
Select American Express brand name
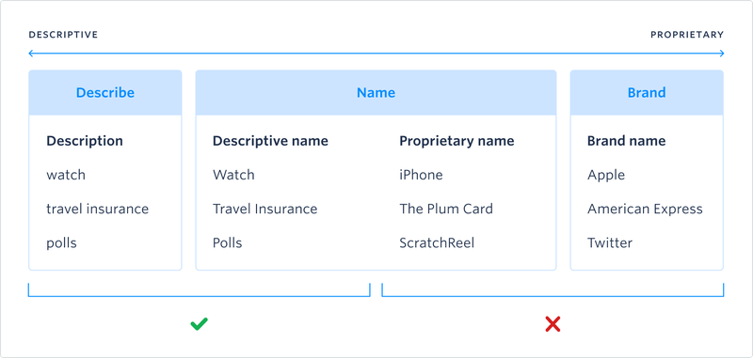[x=645, y=209]
